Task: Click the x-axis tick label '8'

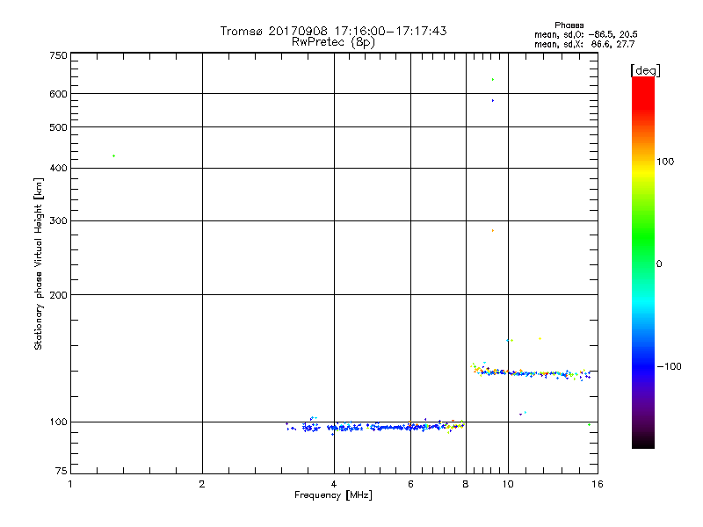Action: click(466, 484)
